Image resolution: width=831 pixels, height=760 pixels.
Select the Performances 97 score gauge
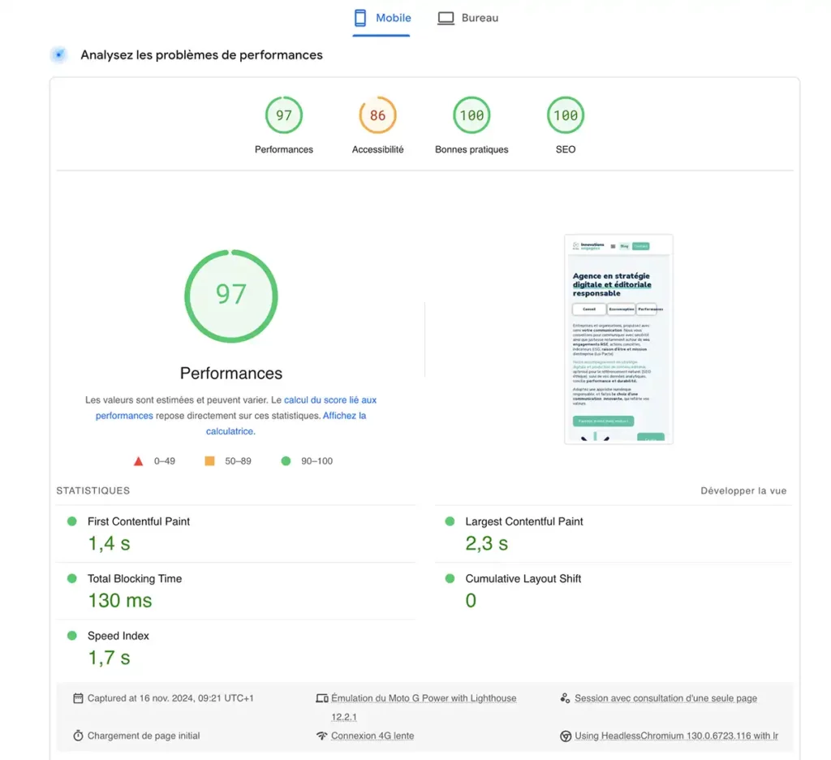coord(284,115)
